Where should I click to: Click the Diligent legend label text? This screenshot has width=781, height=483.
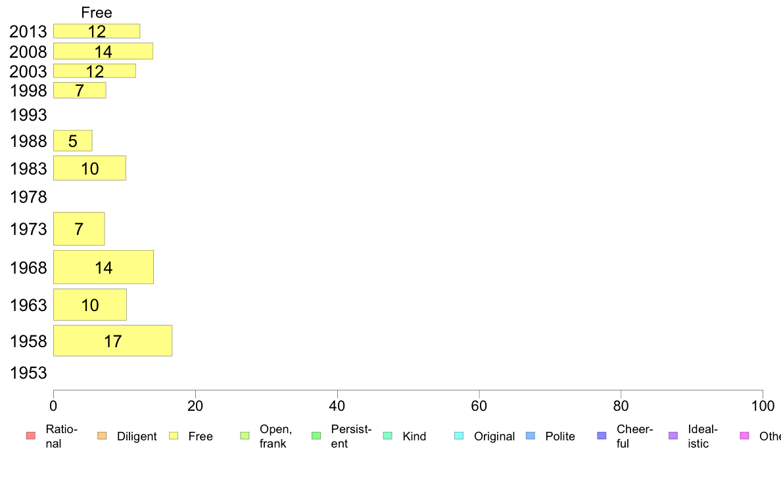pyautogui.click(x=137, y=436)
